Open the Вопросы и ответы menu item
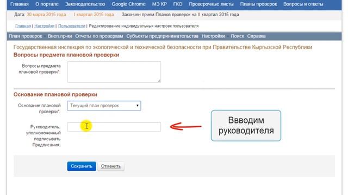 click(x=303, y=4)
